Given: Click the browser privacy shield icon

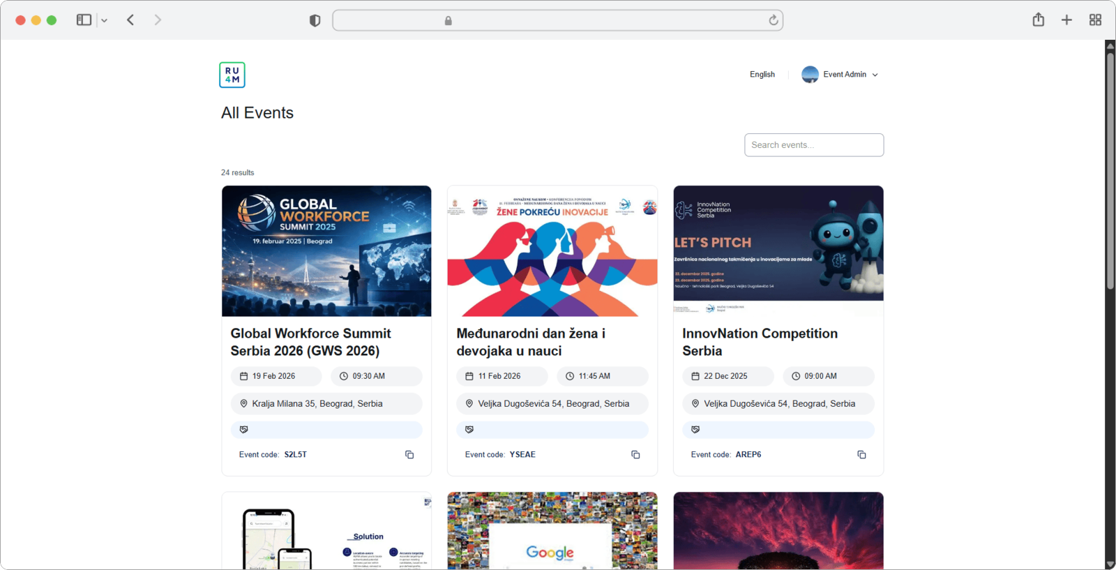Looking at the screenshot, I should pyautogui.click(x=315, y=21).
